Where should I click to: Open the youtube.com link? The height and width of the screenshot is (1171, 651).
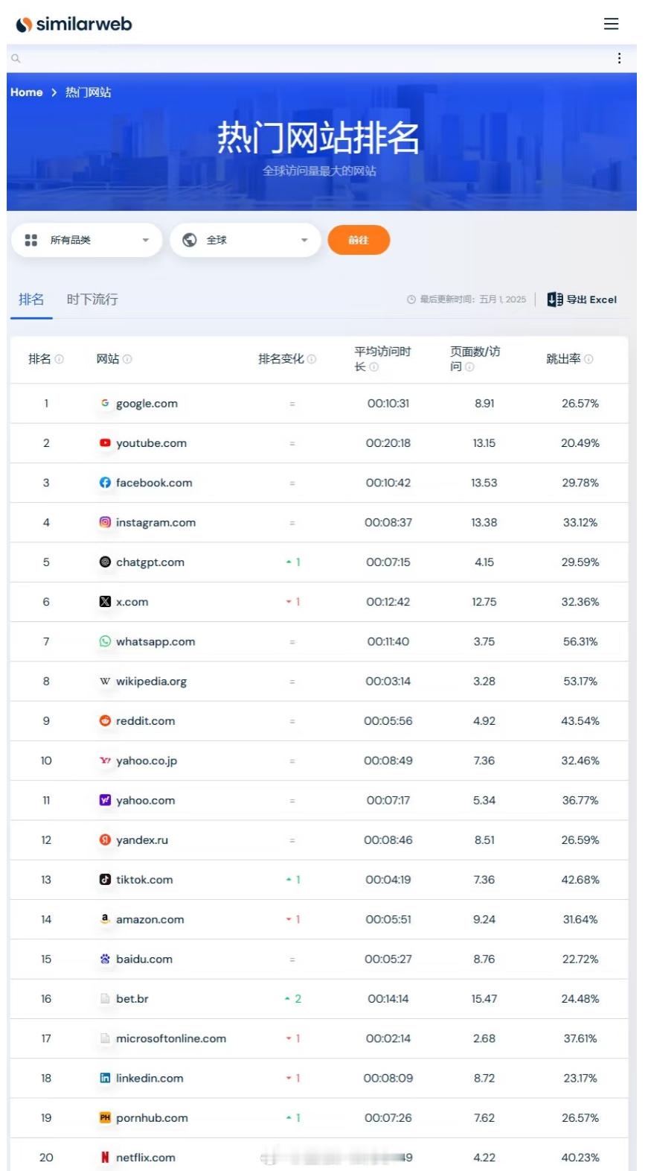tap(151, 443)
